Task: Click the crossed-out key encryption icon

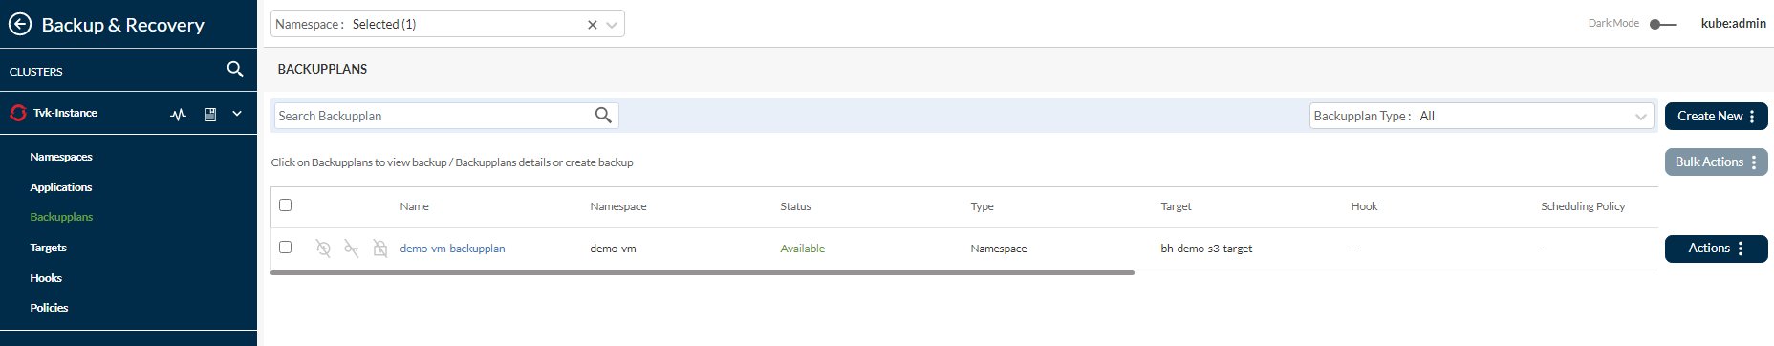Action: pos(352,249)
